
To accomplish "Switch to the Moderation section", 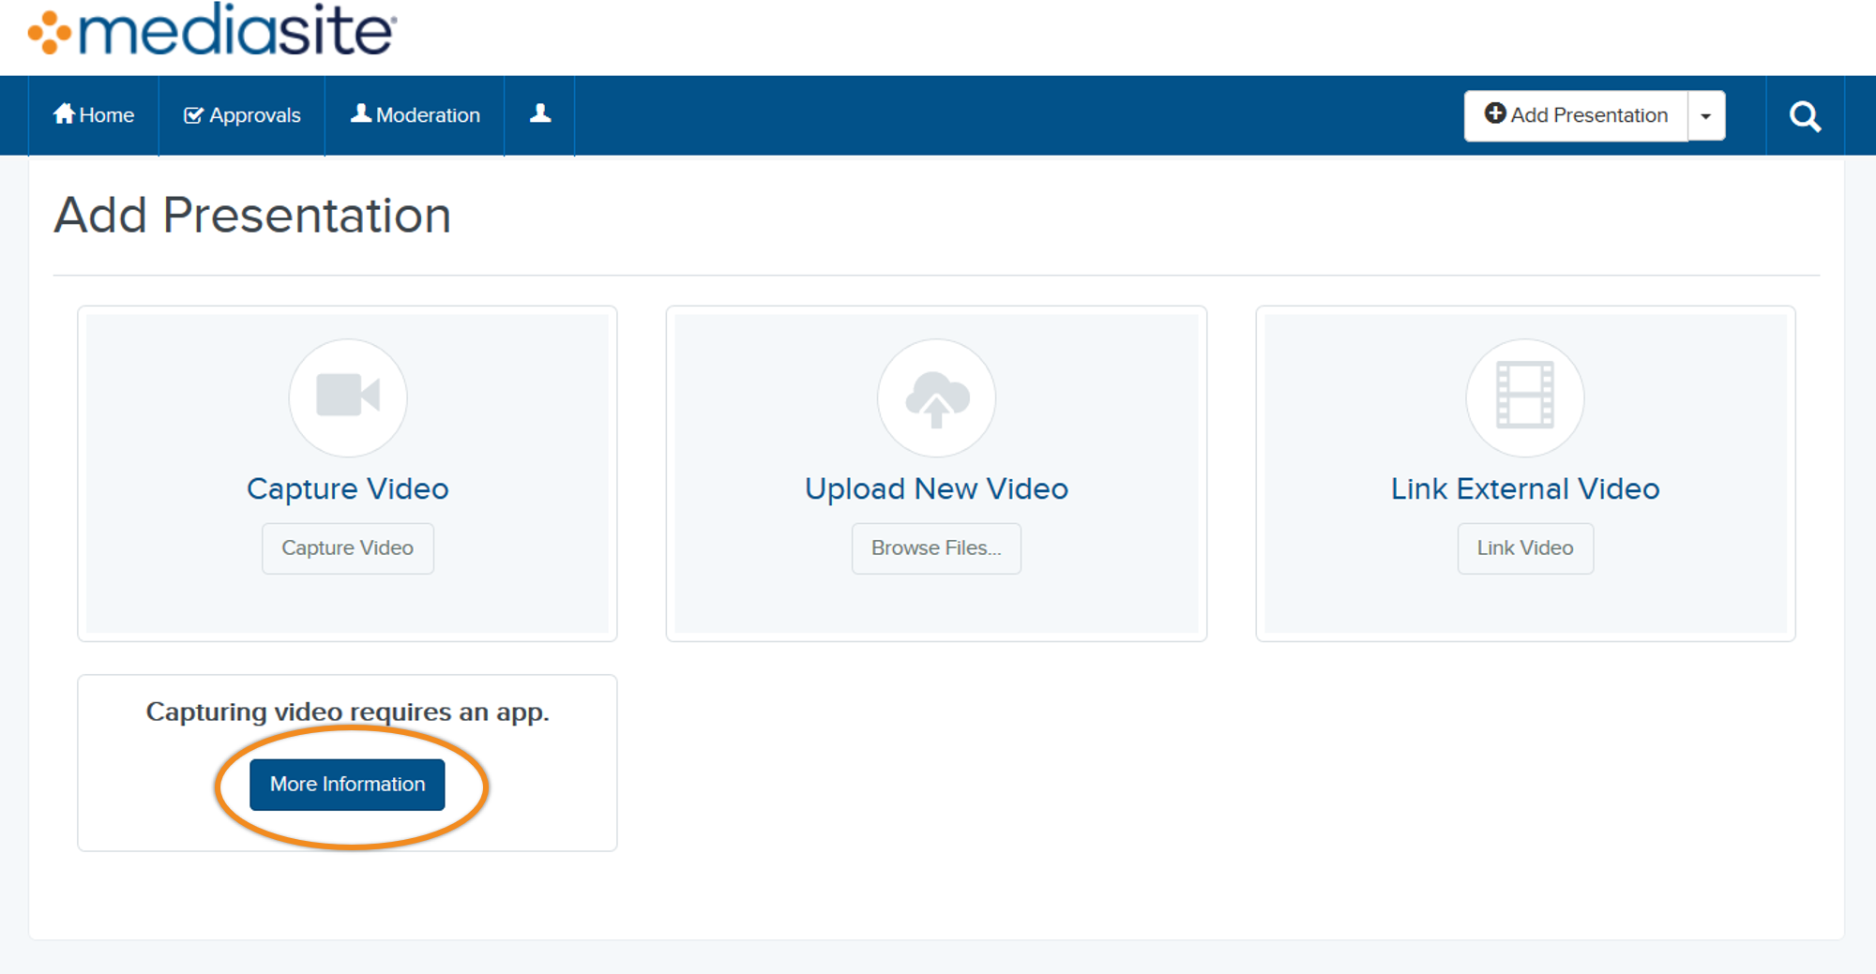I will [x=416, y=114].
